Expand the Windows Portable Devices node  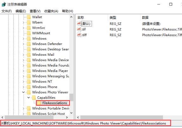pyautogui.click(x=23, y=108)
